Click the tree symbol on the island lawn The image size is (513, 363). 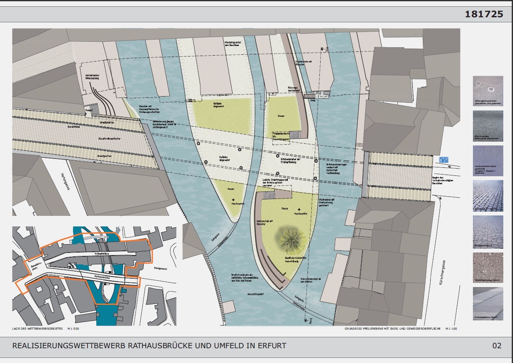pos(292,241)
